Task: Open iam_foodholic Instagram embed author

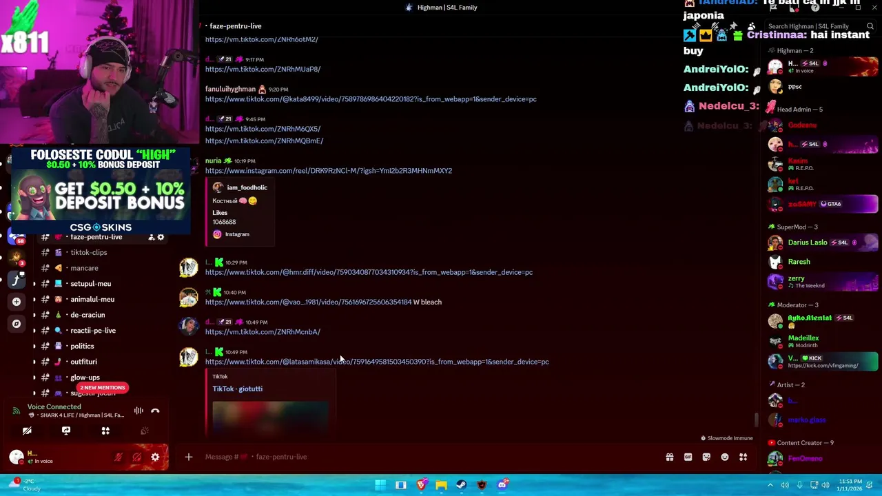Action: point(247,187)
